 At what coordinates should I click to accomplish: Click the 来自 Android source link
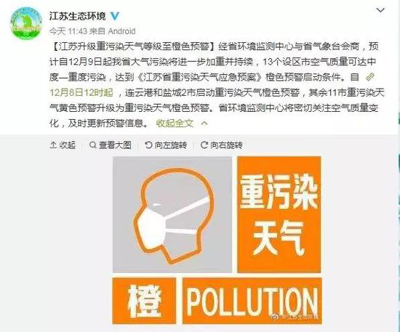(x=112, y=31)
